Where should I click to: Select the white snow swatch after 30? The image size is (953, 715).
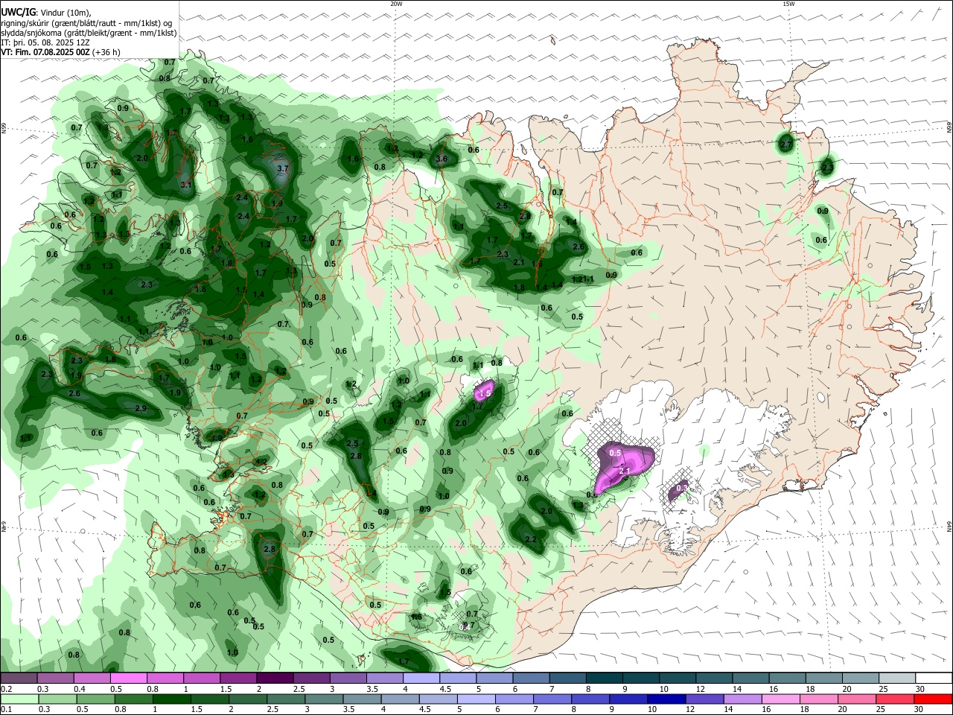point(934,679)
